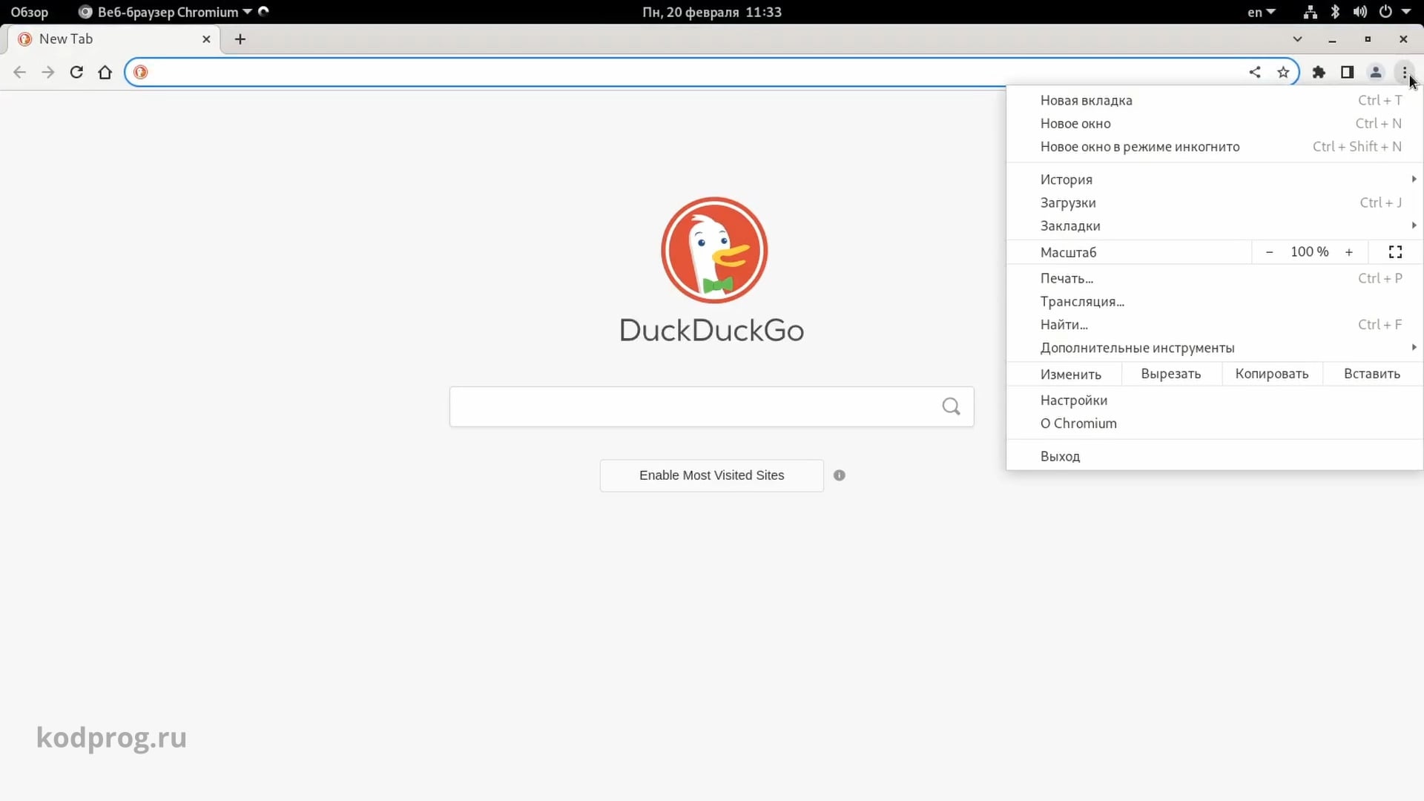This screenshot has width=1424, height=801.
Task: Select the New Tab browser tab
Action: [x=115, y=39]
